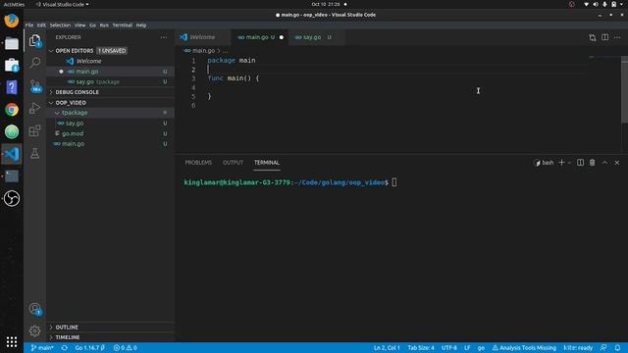Click the bash terminal prompt input
This screenshot has height=353, width=628.
pos(394,182)
